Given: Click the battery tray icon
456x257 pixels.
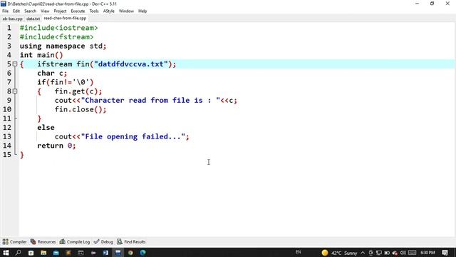Looking at the screenshot, I should [387, 253].
